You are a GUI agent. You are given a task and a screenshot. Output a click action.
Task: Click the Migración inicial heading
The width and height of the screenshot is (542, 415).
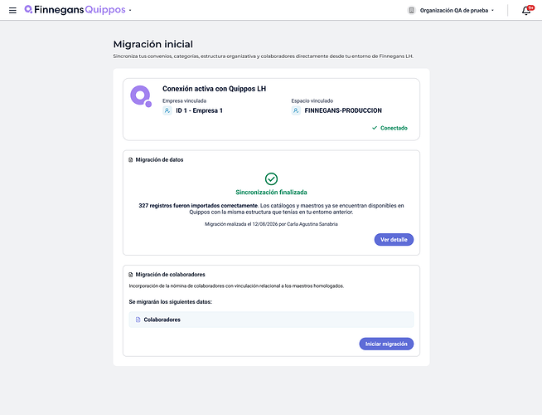click(x=153, y=44)
